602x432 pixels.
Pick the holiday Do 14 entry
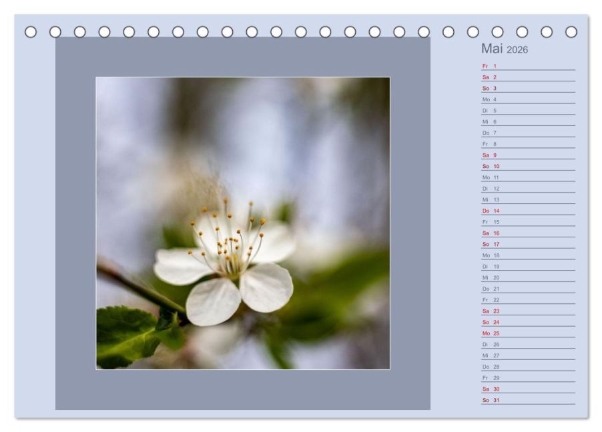click(x=527, y=211)
